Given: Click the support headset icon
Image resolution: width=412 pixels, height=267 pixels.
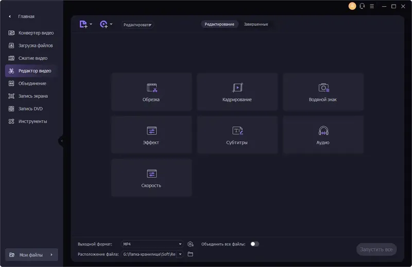Looking at the screenshot, I should pyautogui.click(x=362, y=6).
